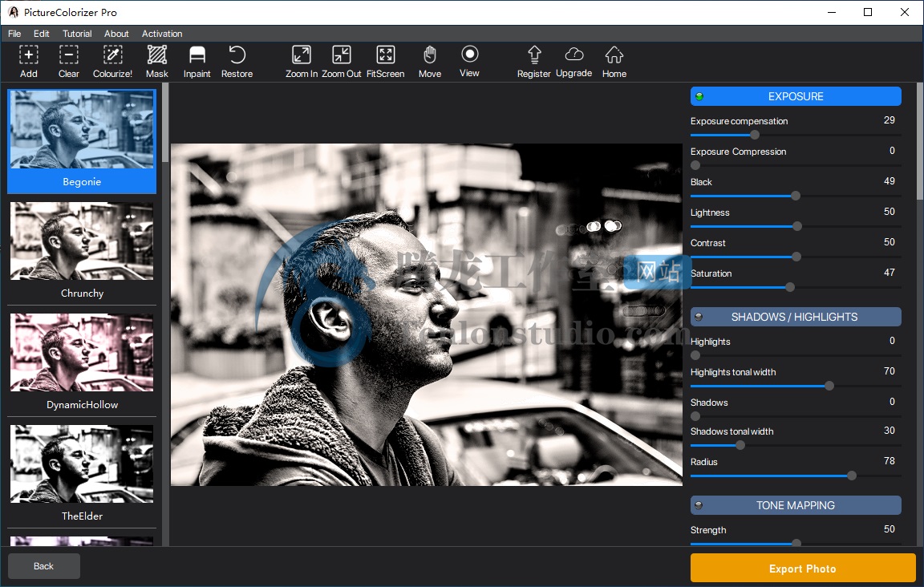Open the Register option
The width and height of the screenshot is (924, 587).
pyautogui.click(x=534, y=61)
